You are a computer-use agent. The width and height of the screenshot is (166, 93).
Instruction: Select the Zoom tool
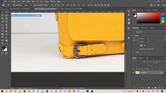(x=2, y=44)
